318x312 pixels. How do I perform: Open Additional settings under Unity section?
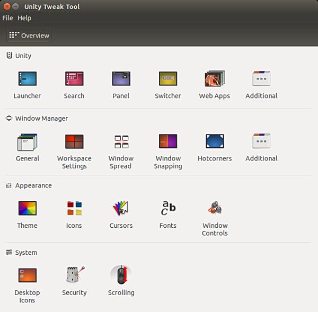pyautogui.click(x=261, y=78)
